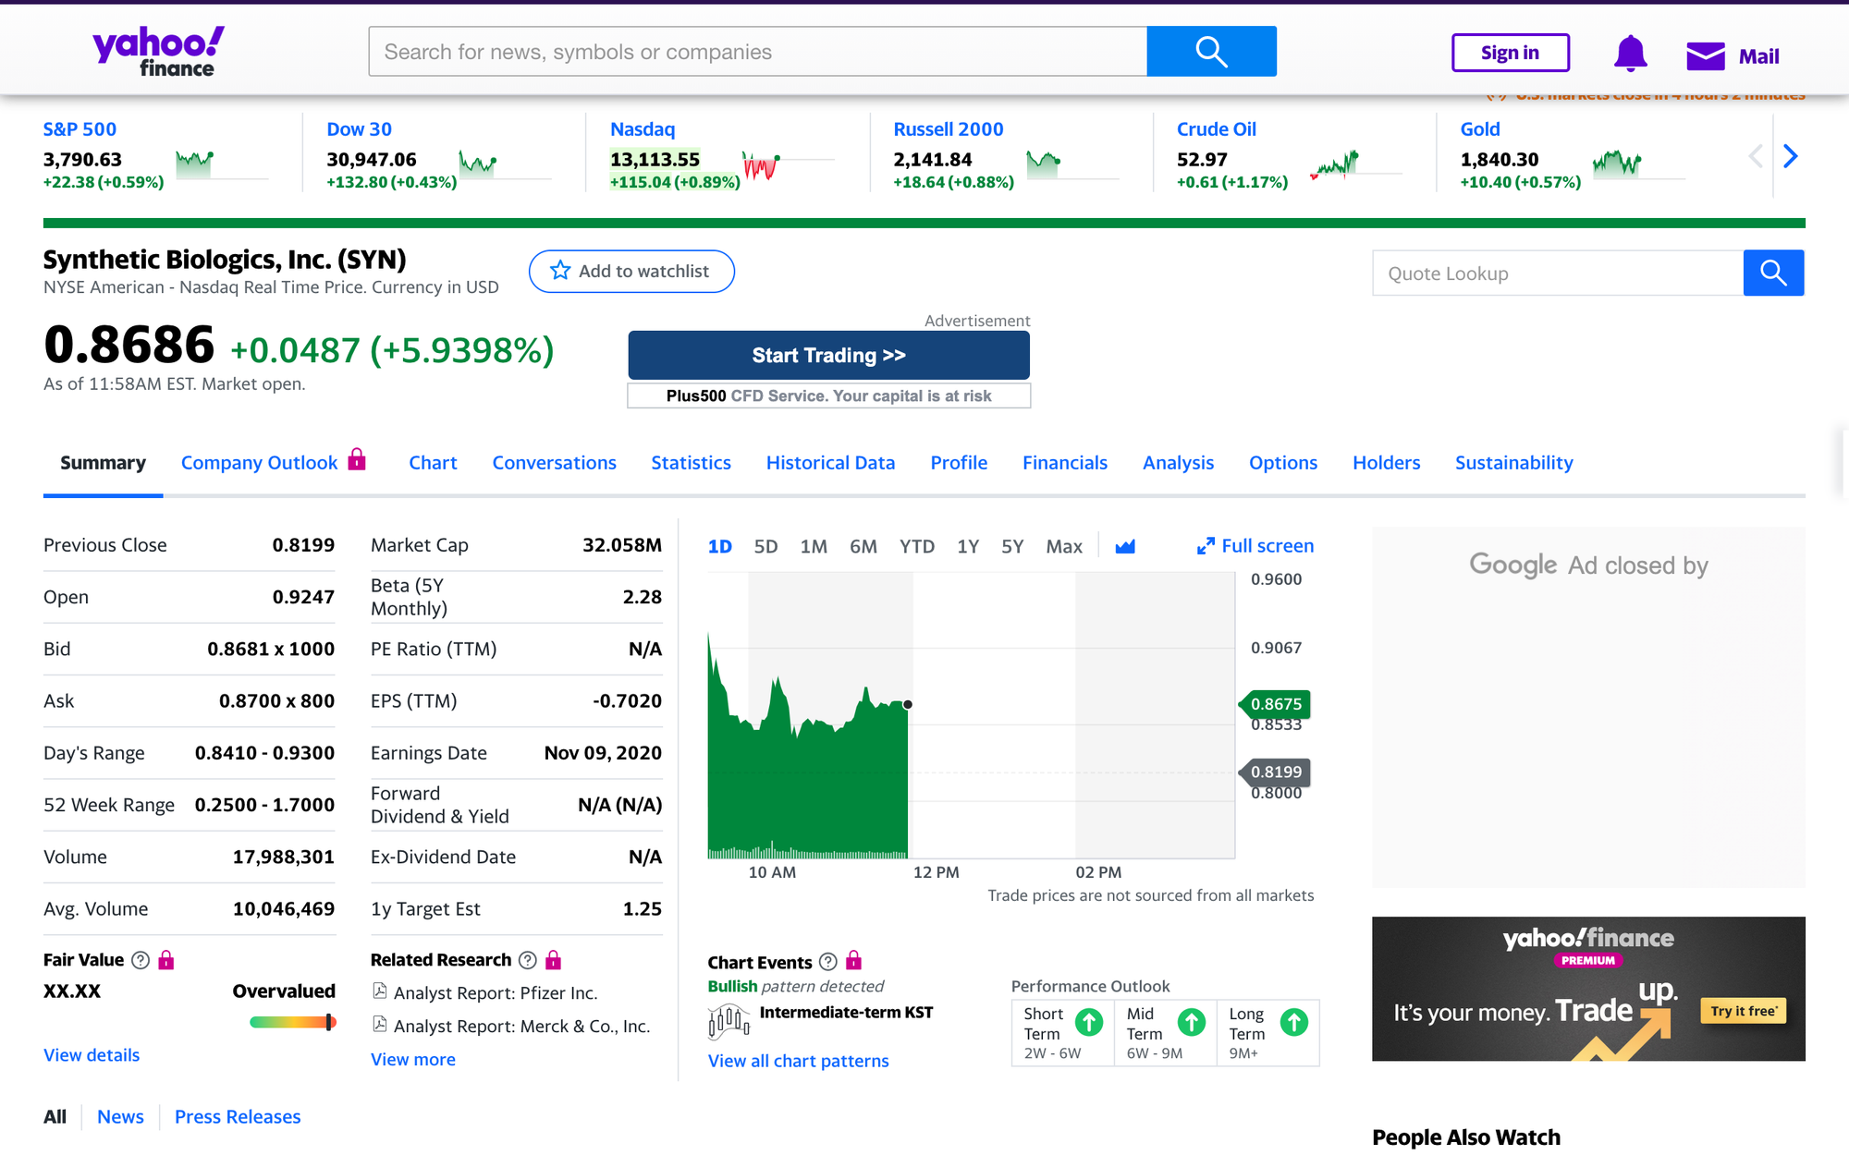Click the Sign in button

click(x=1510, y=53)
